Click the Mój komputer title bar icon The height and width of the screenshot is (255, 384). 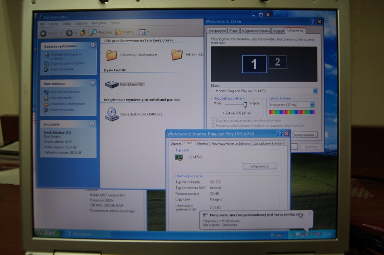(x=40, y=17)
